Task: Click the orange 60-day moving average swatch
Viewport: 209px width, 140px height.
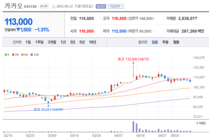Action: tap(22, 54)
